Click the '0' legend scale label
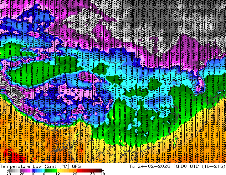 pos(44,174)
